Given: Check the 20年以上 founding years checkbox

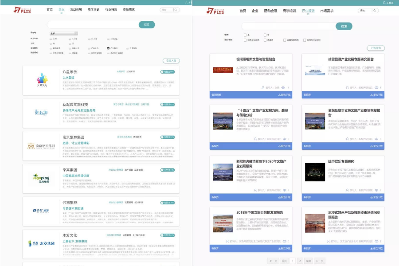Looking at the screenshot, I should 108,39.
